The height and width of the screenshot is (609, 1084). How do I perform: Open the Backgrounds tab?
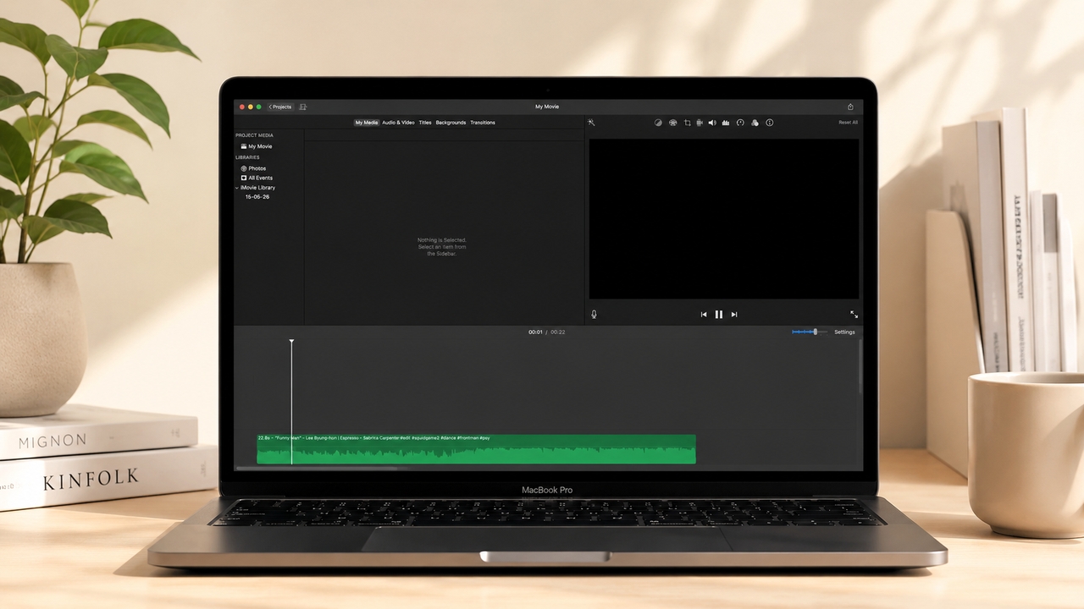[x=451, y=123]
